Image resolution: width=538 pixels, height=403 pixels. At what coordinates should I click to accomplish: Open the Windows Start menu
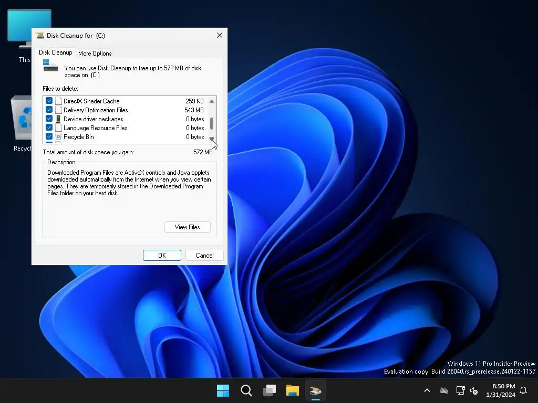click(x=223, y=390)
